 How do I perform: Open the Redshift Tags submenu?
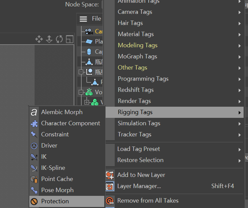point(174,90)
